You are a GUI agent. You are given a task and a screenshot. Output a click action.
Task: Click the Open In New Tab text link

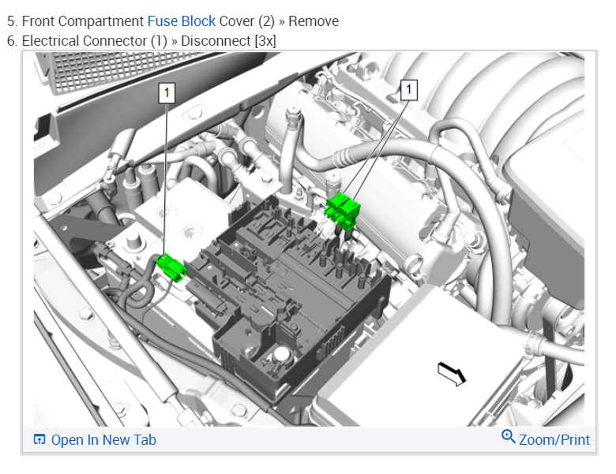click(103, 440)
